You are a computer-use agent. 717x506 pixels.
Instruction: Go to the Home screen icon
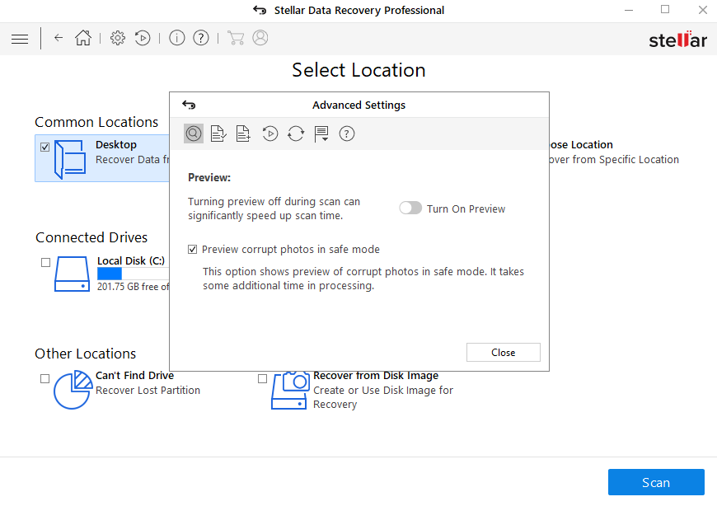(x=83, y=38)
